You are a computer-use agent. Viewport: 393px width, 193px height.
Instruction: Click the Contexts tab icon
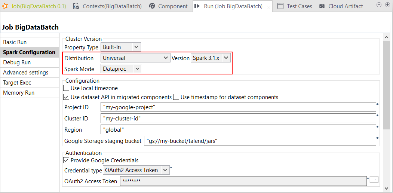(76, 6)
